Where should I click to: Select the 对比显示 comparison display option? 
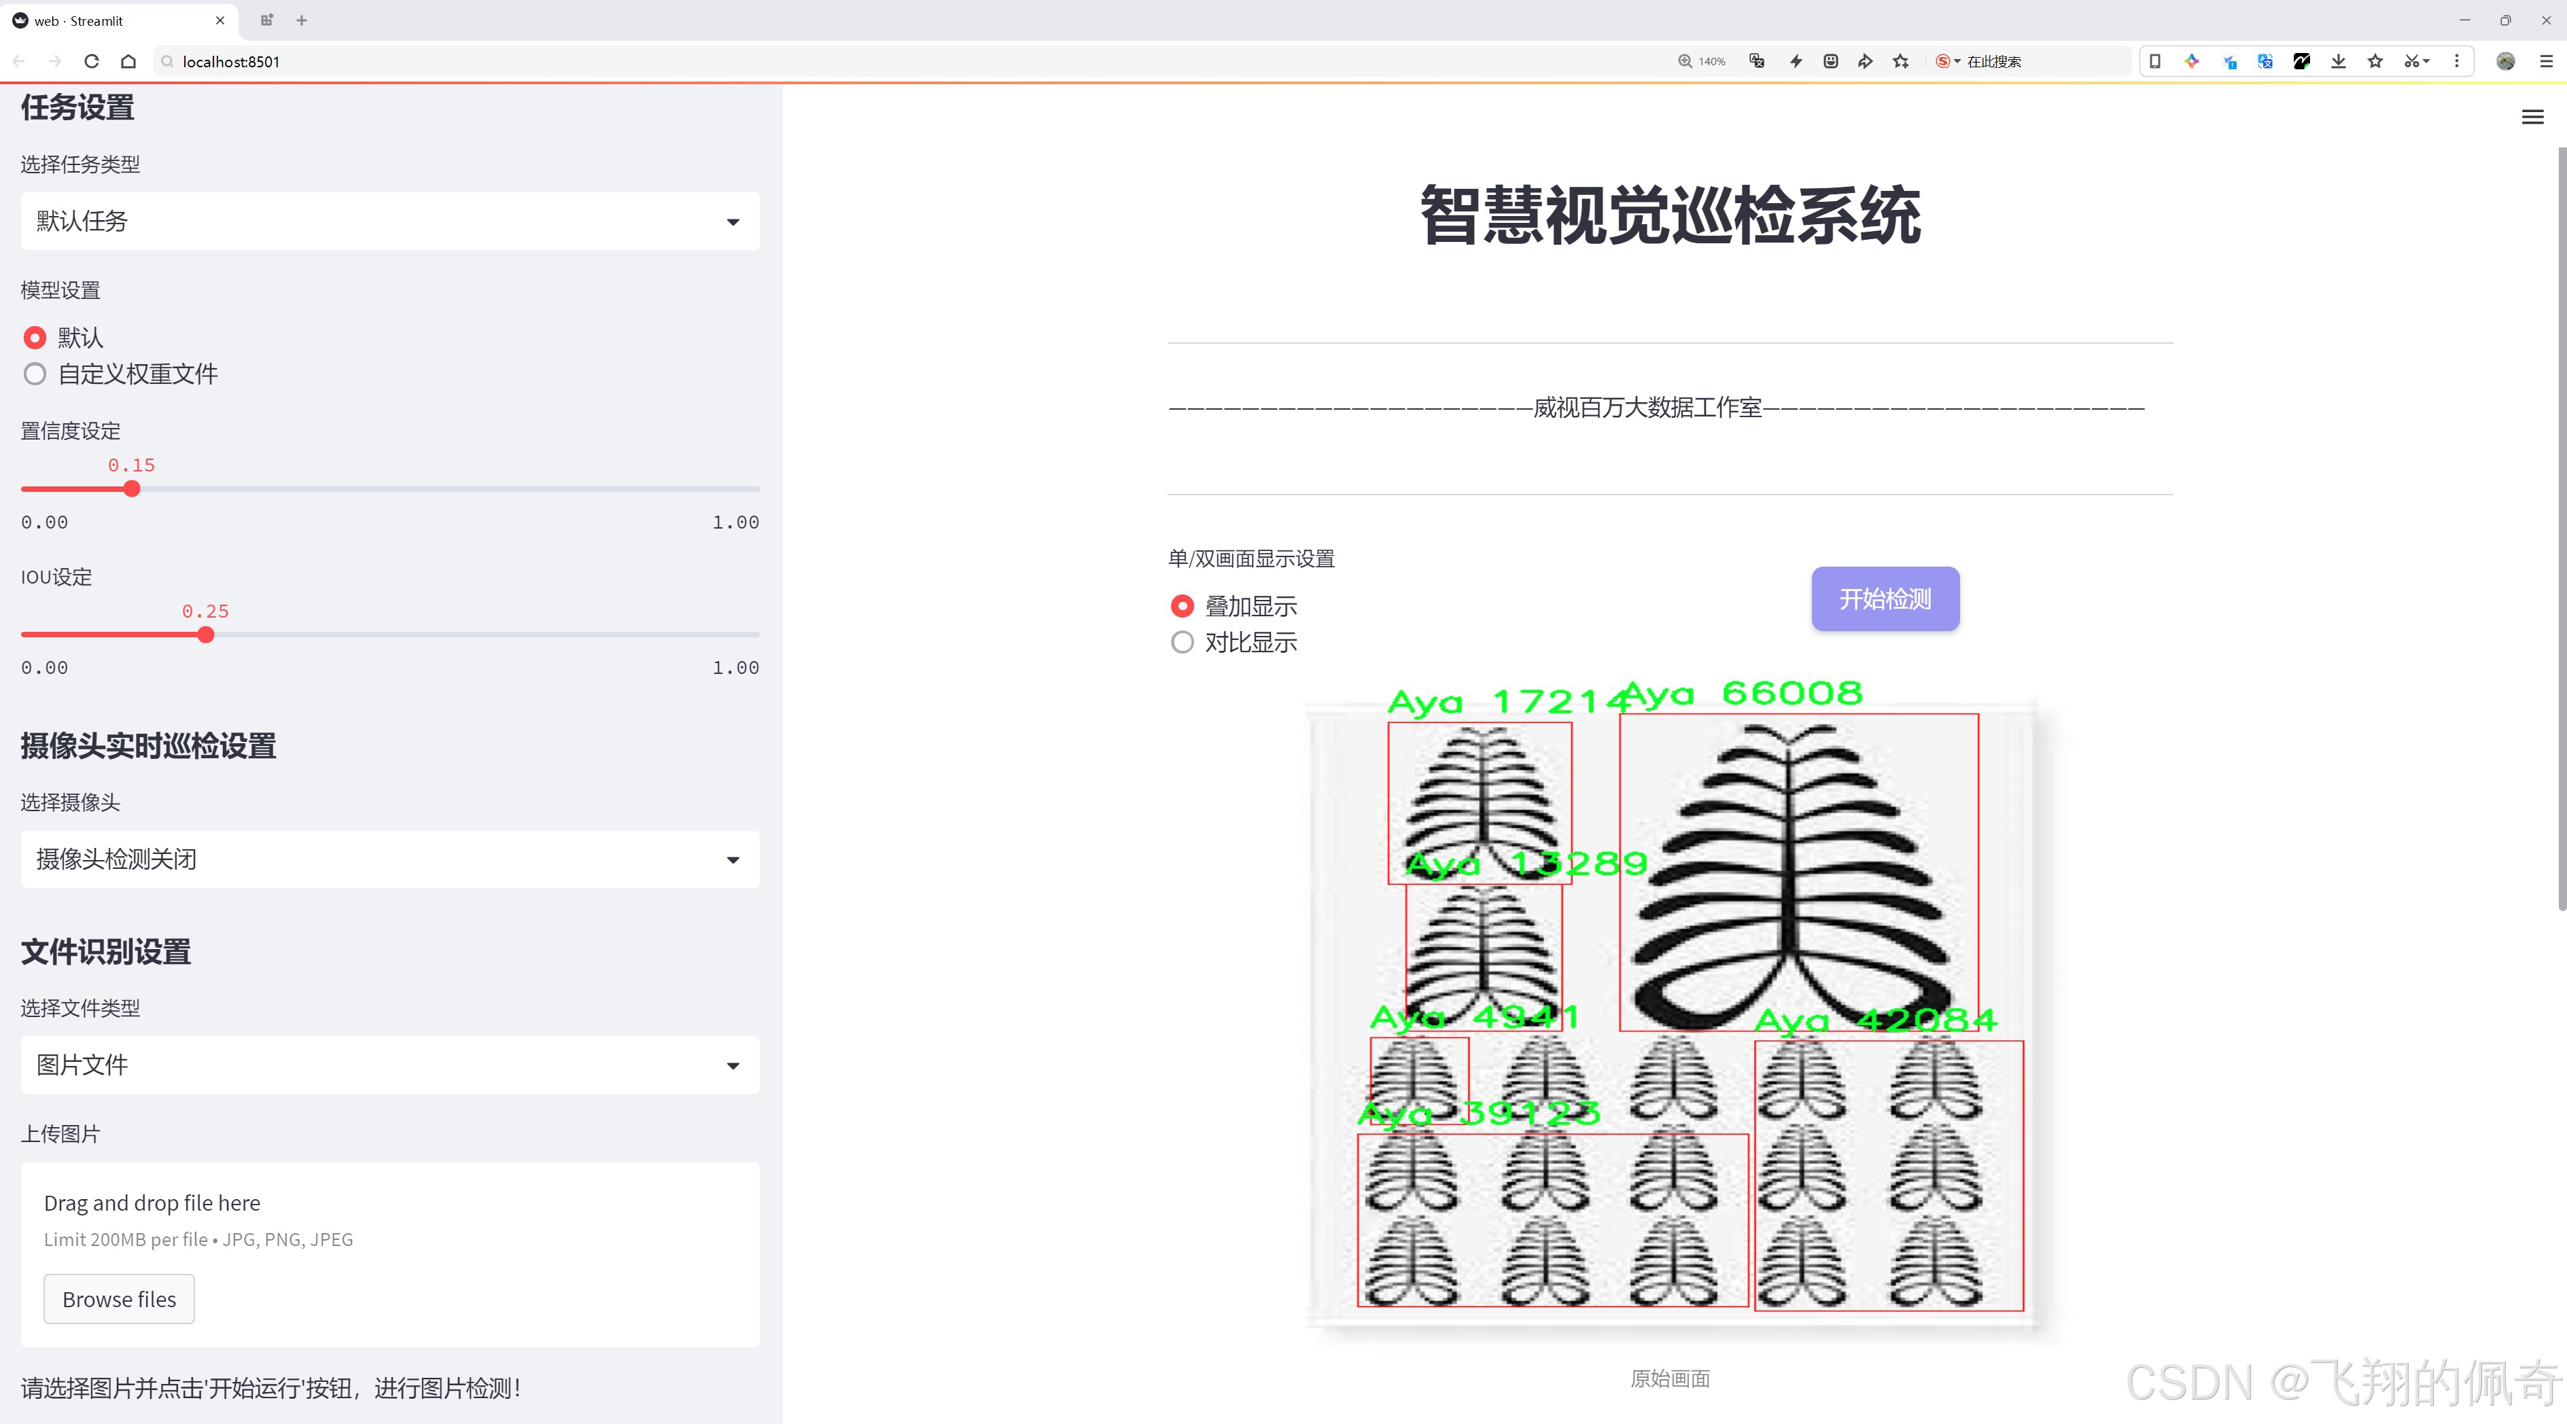(1182, 642)
